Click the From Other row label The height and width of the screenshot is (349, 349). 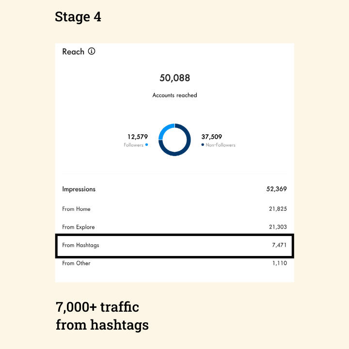pos(76,263)
